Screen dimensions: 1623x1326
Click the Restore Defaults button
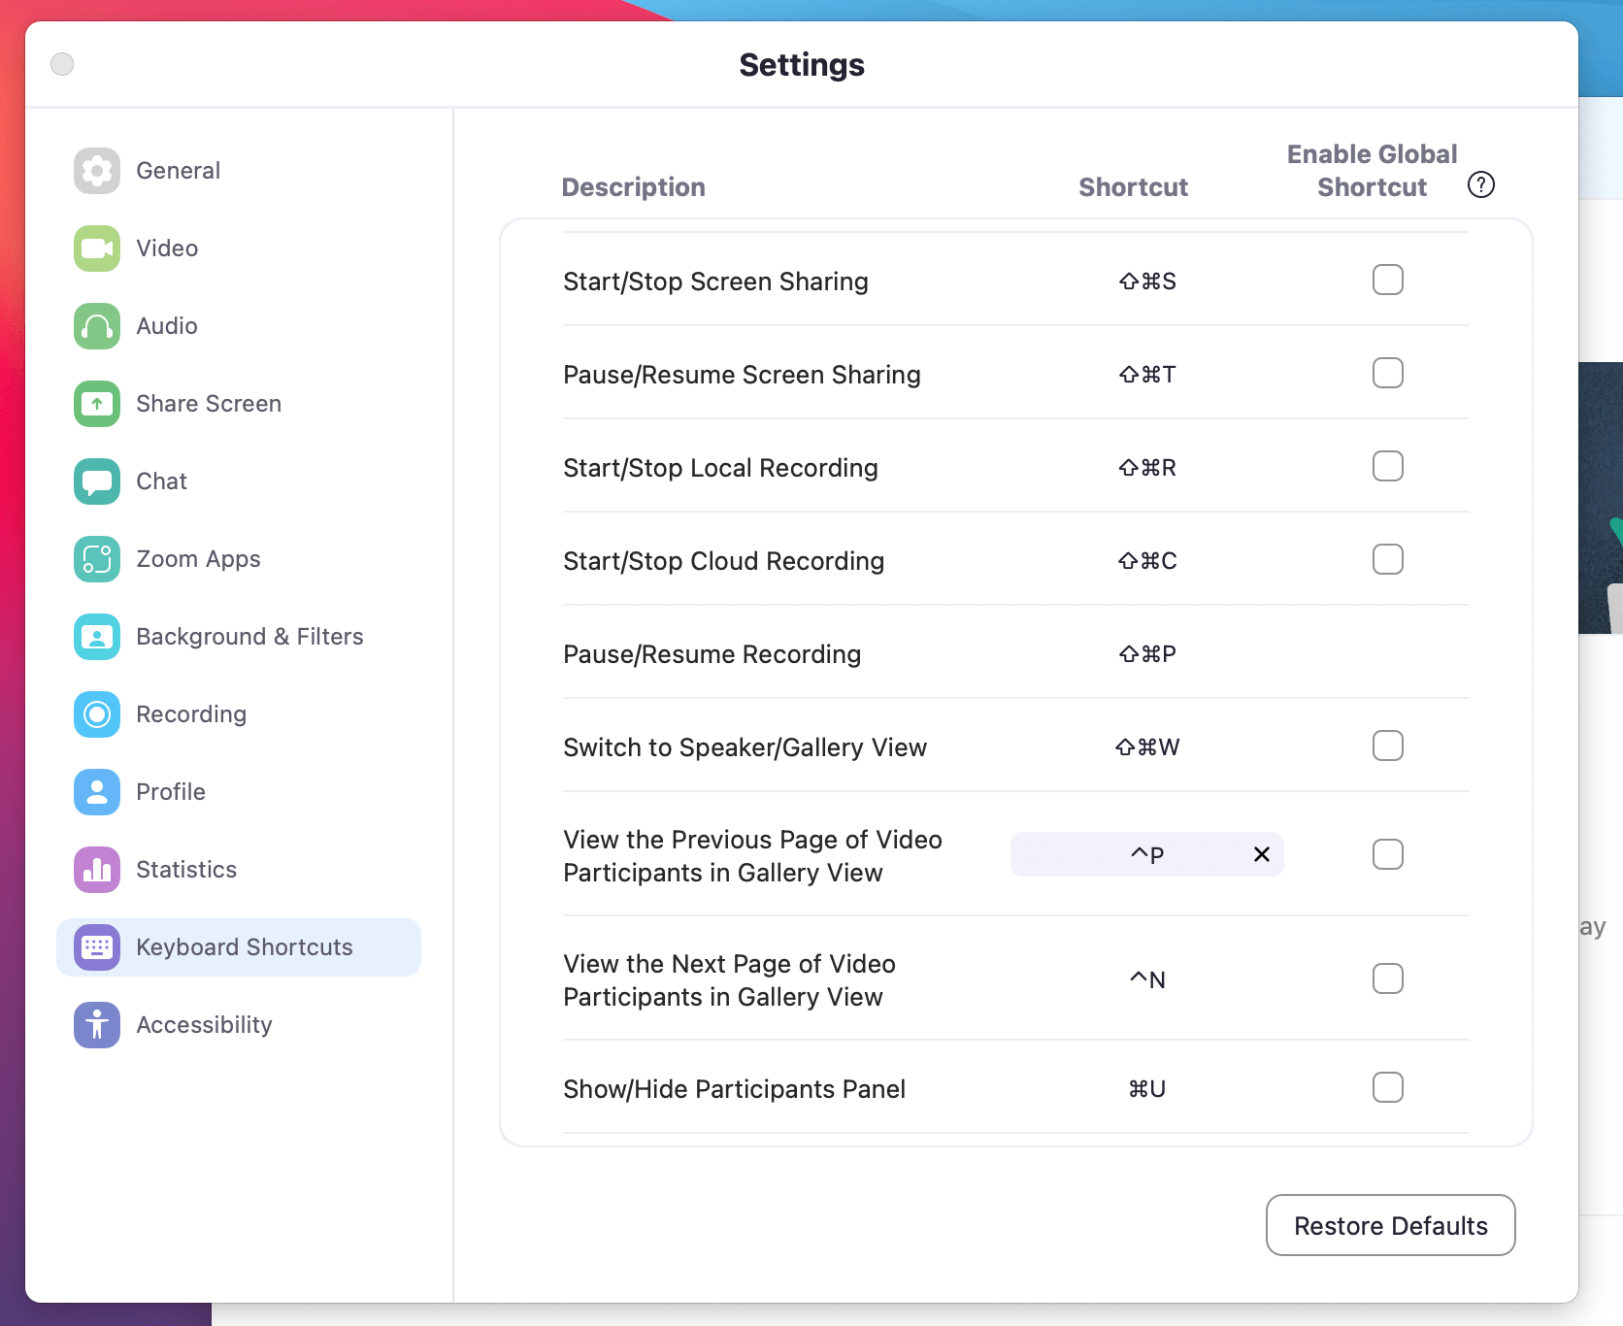click(1390, 1225)
